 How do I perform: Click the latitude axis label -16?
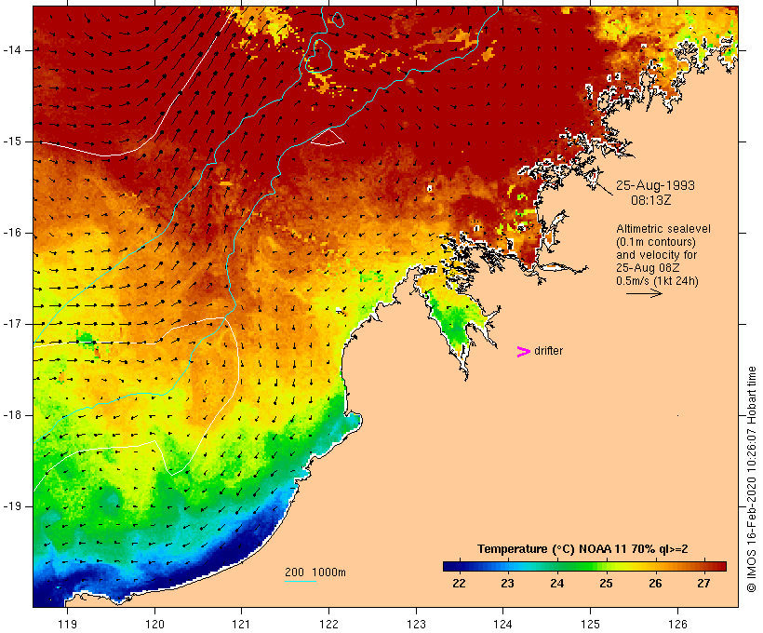click(12, 233)
